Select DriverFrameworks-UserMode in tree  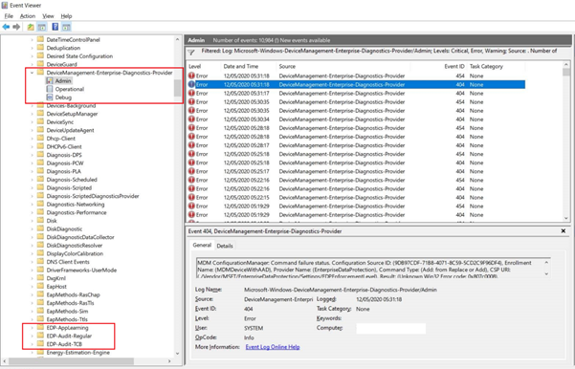tap(81, 271)
